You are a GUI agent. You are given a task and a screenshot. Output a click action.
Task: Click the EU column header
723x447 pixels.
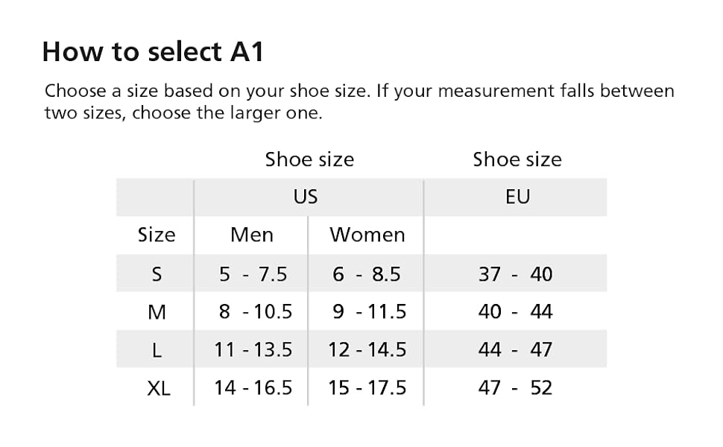pyautogui.click(x=517, y=197)
